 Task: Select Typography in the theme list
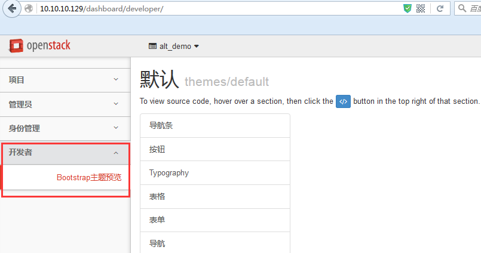215,173
